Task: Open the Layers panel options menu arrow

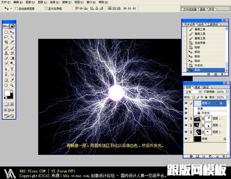Action: 228,87
